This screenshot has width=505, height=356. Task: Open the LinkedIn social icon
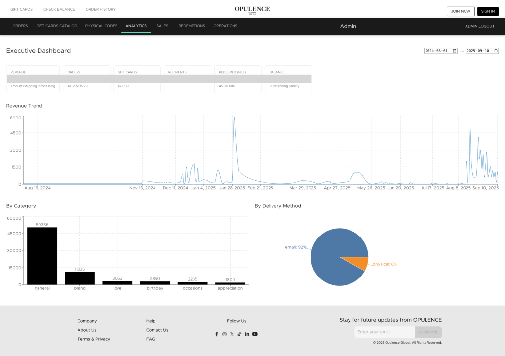click(247, 334)
